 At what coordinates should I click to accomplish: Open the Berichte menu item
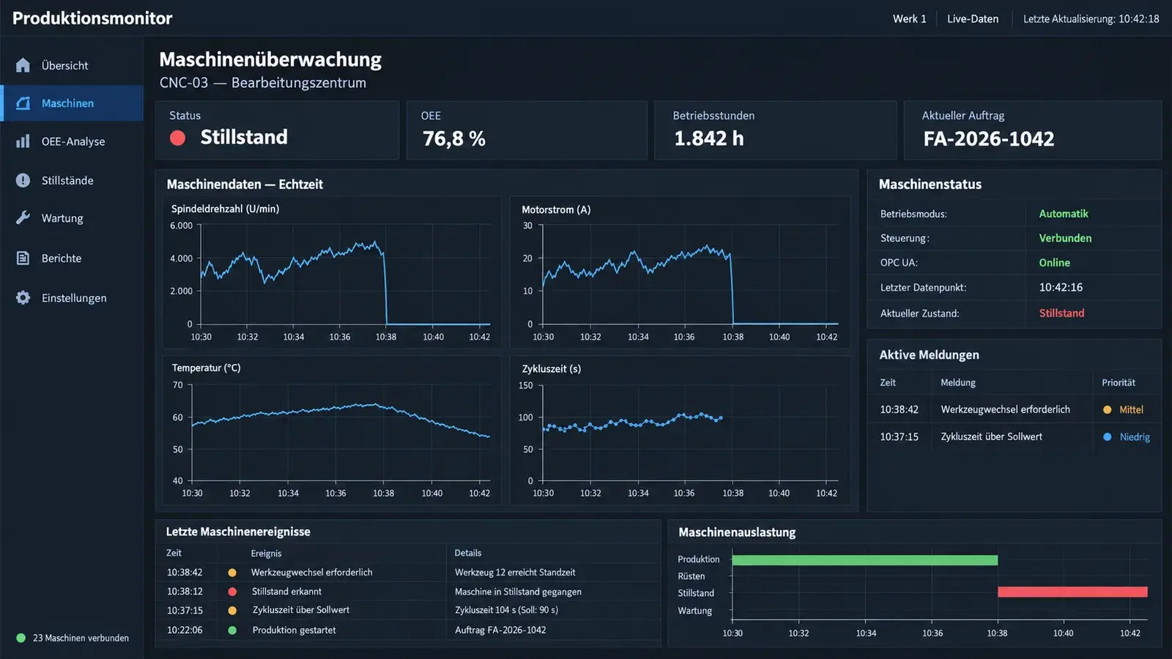[x=72, y=258]
